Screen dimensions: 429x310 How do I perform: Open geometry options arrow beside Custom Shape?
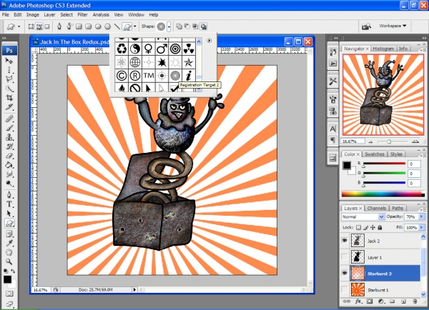pyautogui.click(x=134, y=26)
